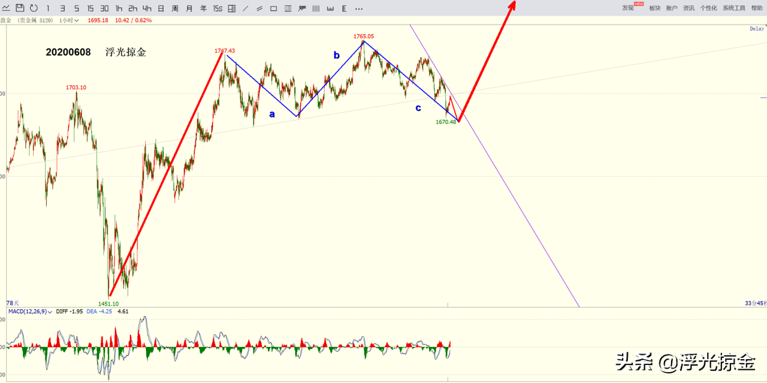
Task: Open the 个性化 menu
Action: point(708,8)
